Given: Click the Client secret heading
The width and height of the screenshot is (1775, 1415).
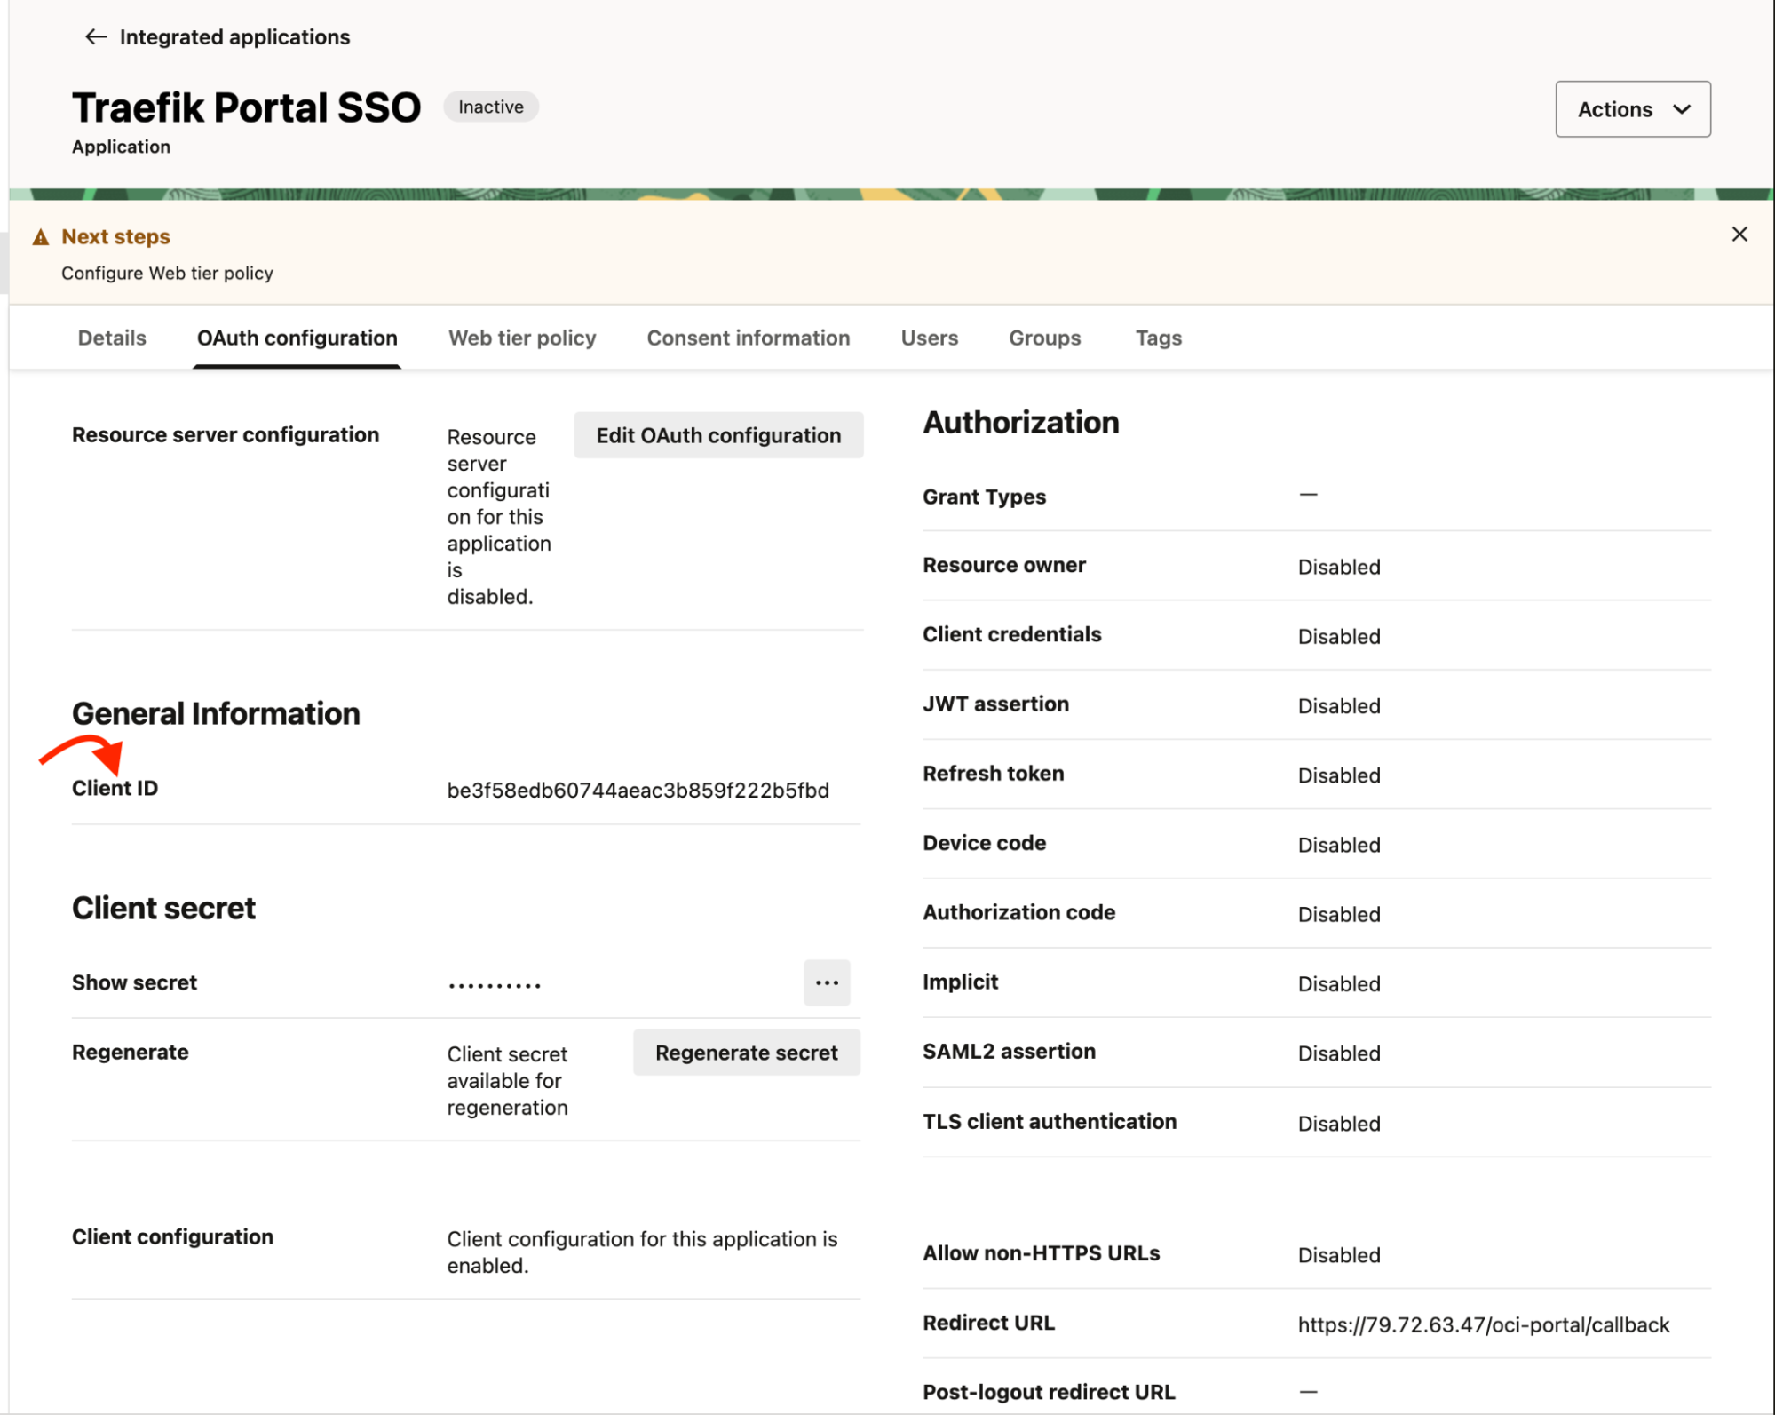Looking at the screenshot, I should tap(163, 908).
